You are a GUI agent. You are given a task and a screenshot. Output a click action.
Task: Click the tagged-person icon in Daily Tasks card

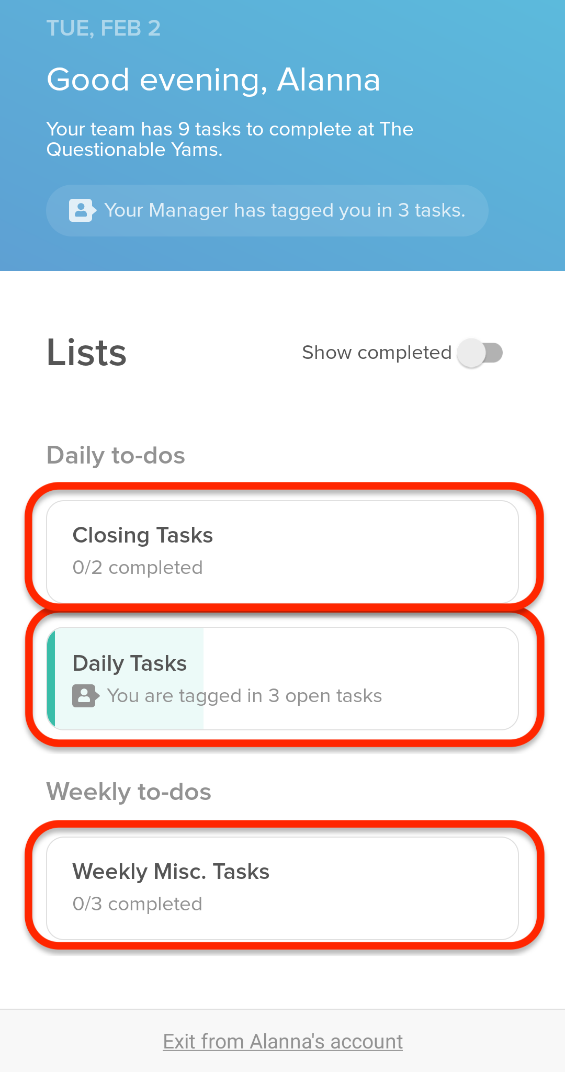[x=86, y=696]
